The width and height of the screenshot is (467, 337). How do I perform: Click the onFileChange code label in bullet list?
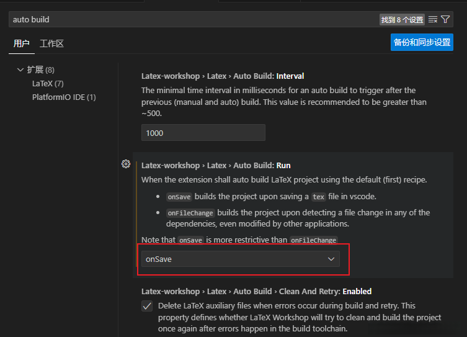[x=190, y=213]
